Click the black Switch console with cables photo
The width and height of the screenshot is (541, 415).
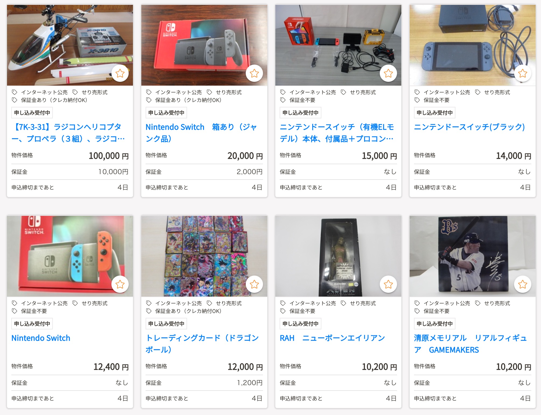point(473,45)
